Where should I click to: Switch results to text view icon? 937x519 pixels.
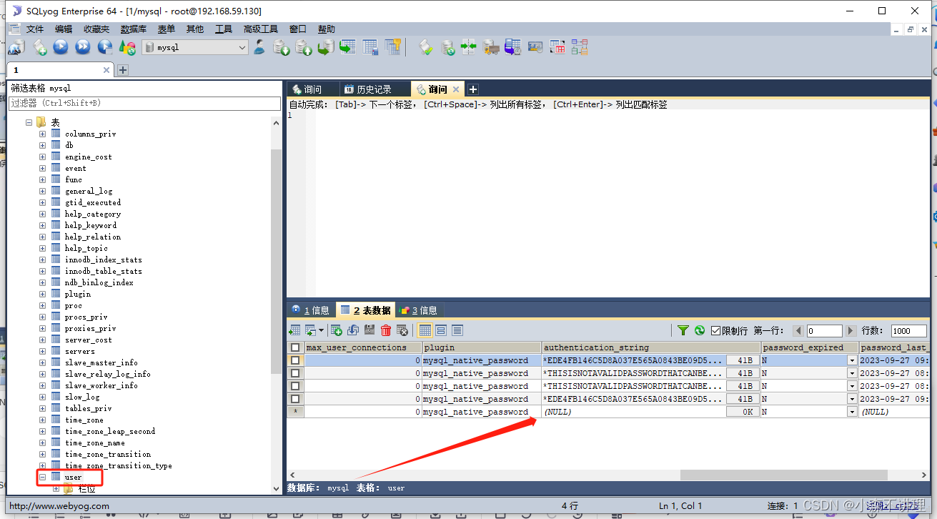point(457,330)
